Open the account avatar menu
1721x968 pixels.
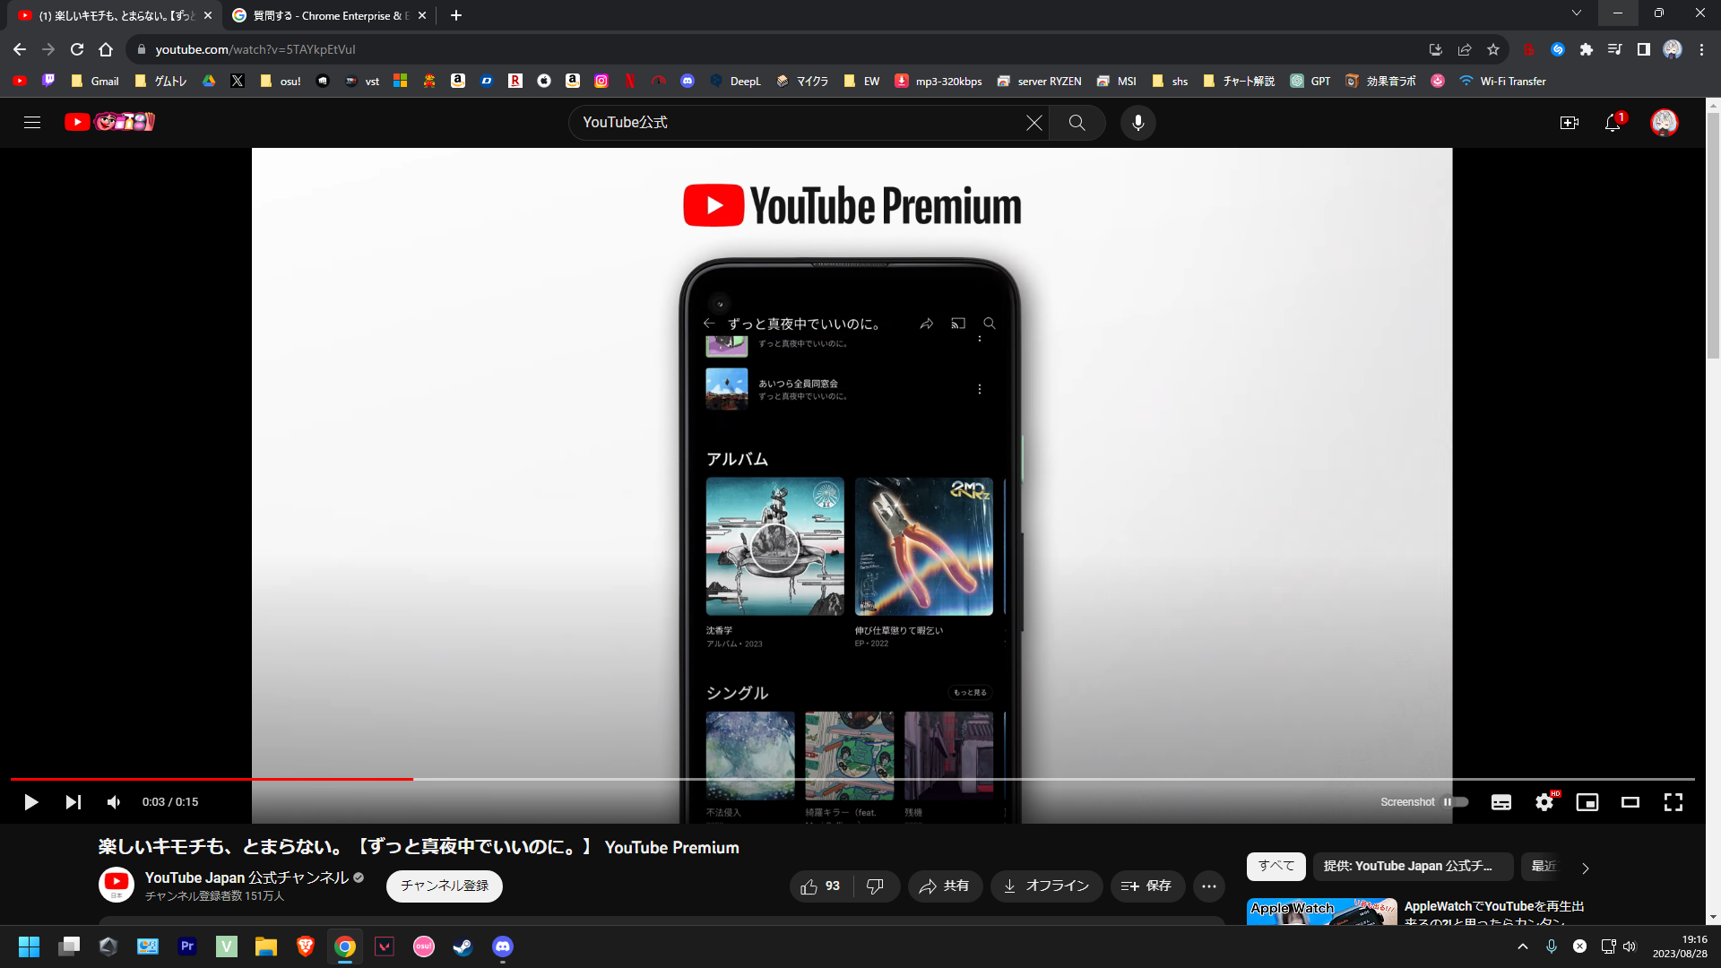[x=1665, y=123]
